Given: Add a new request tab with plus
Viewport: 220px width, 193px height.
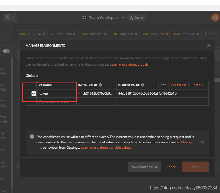Looking at the screenshot, I should click(x=205, y=34).
